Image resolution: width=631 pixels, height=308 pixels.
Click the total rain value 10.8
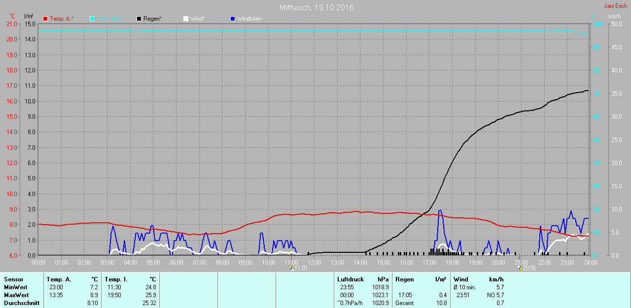441,303
